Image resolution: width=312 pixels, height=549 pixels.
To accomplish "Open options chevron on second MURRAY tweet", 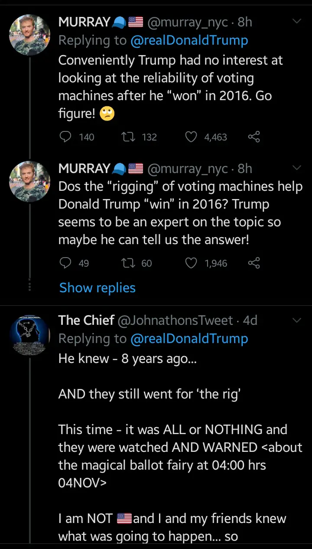I will (x=297, y=168).
